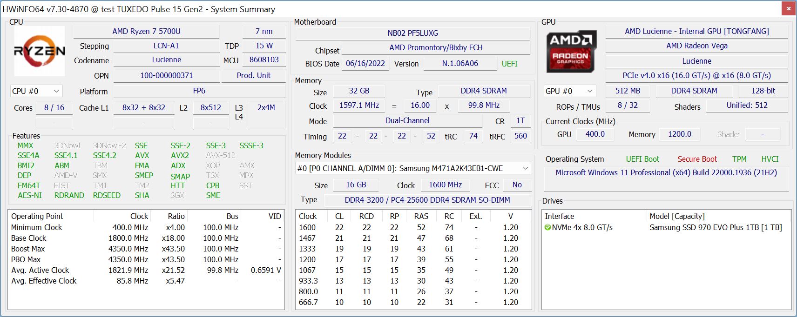Click the GPU name AMD Lucienne Internal GPU field
Image resolution: width=797 pixels, height=317 pixels.
[696, 32]
